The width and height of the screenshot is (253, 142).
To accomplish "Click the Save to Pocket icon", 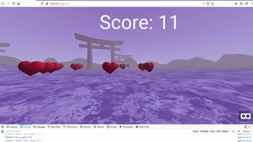I will (208, 4).
